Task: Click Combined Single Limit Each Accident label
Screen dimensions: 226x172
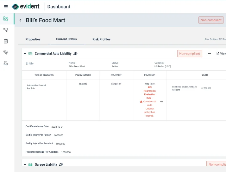Action: click(184, 88)
